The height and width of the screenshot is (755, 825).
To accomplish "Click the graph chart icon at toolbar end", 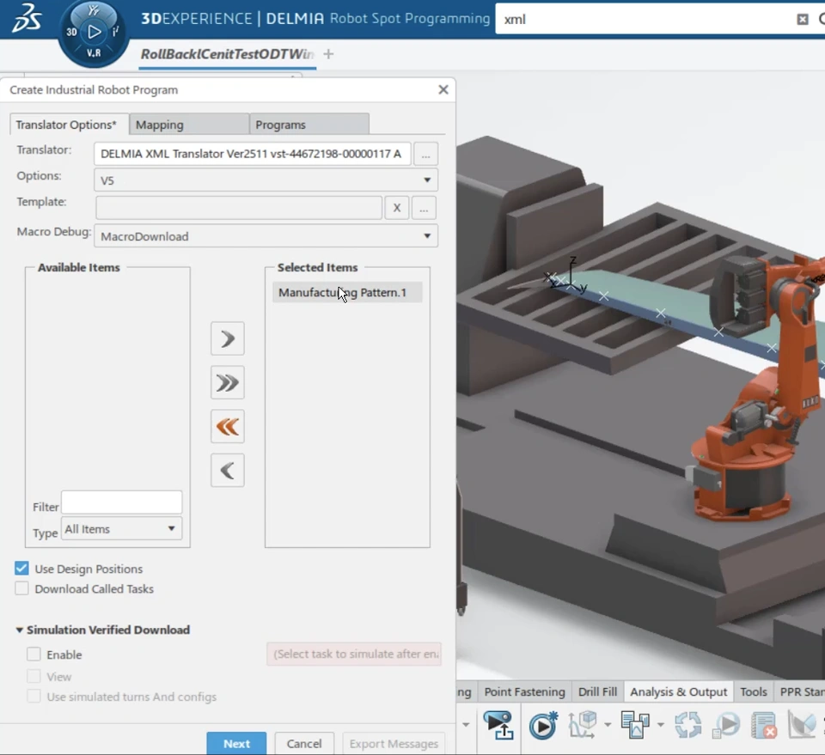I will pyautogui.click(x=801, y=725).
